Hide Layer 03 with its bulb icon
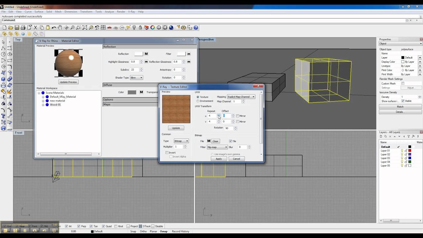Image resolution: width=423 pixels, height=238 pixels. [402, 158]
